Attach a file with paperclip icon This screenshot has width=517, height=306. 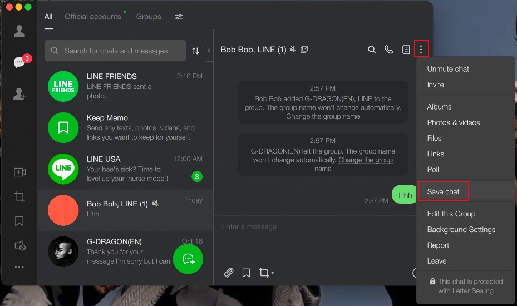coord(228,273)
